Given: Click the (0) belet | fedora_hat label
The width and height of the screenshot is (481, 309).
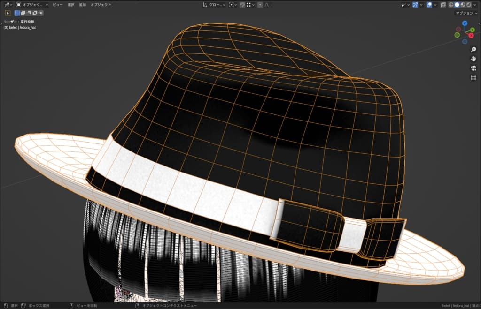Looking at the screenshot, I should [20, 27].
